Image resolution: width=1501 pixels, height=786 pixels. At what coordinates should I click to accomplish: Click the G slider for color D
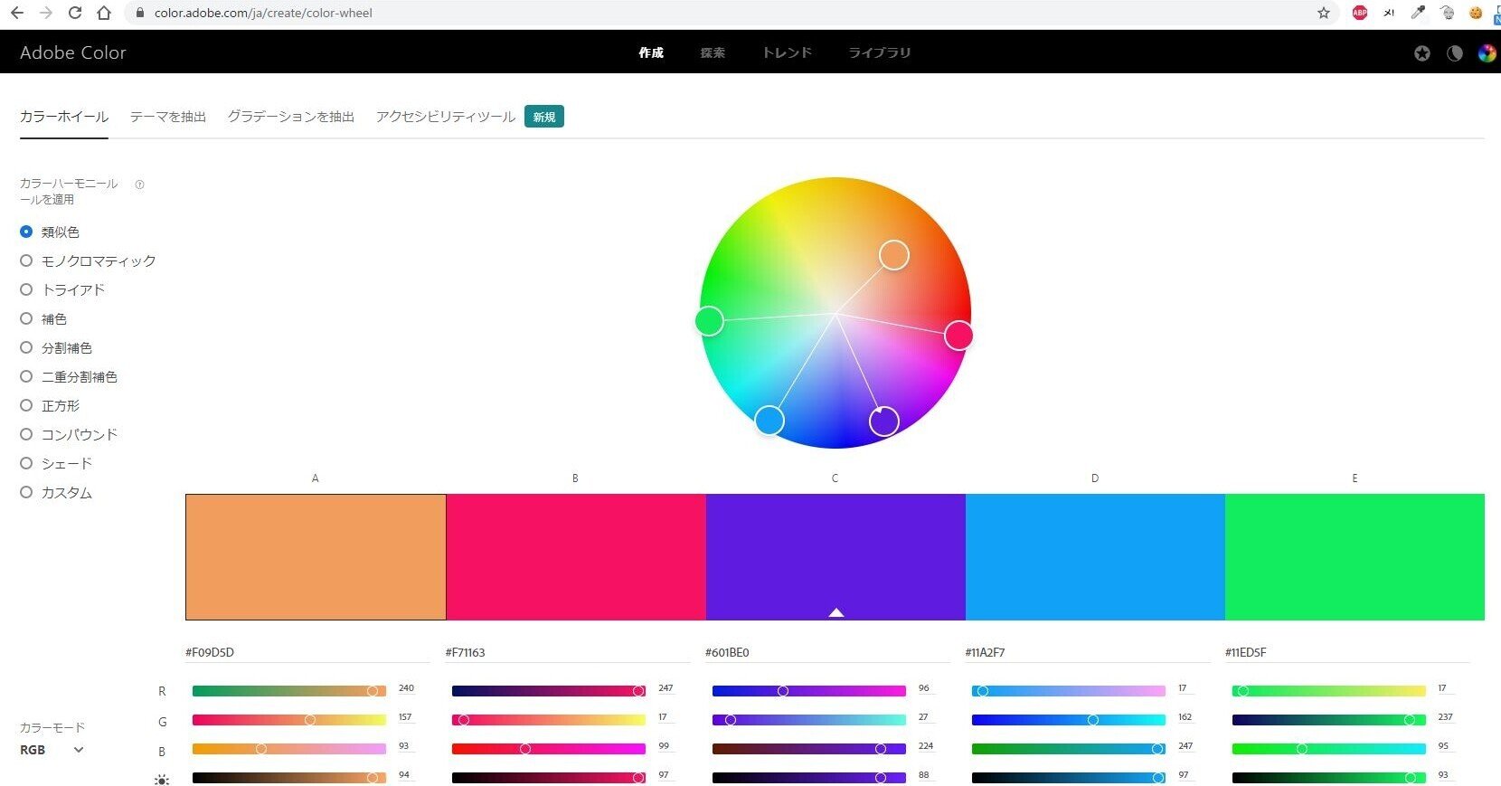tap(1069, 720)
